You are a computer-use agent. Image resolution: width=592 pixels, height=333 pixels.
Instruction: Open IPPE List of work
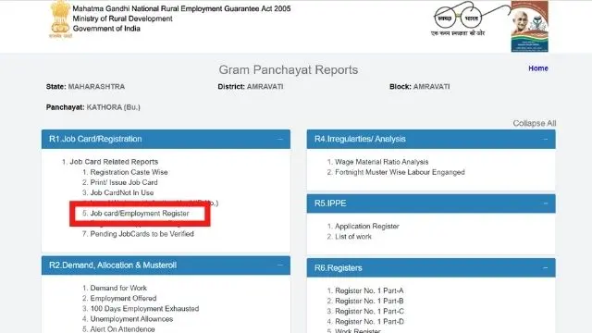pos(353,237)
